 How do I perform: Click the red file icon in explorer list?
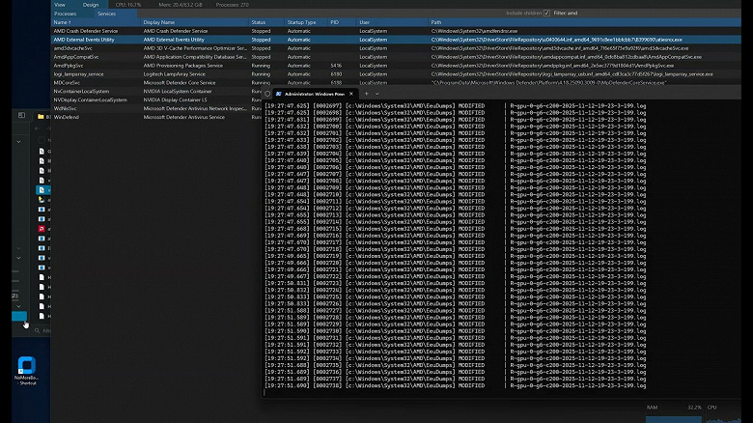pos(40,228)
